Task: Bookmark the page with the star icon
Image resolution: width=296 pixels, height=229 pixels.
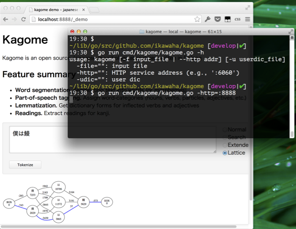Action: pyautogui.click(x=197, y=19)
